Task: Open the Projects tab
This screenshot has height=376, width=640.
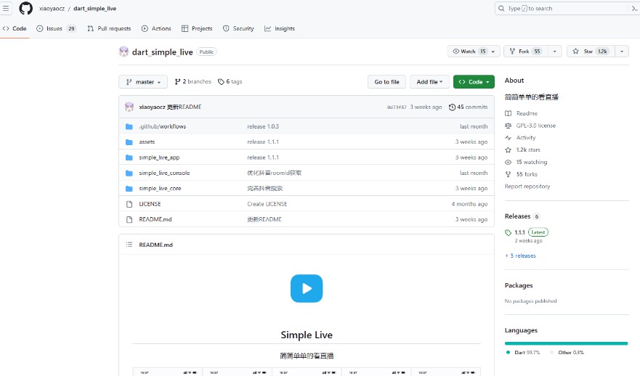Action: [x=197, y=28]
